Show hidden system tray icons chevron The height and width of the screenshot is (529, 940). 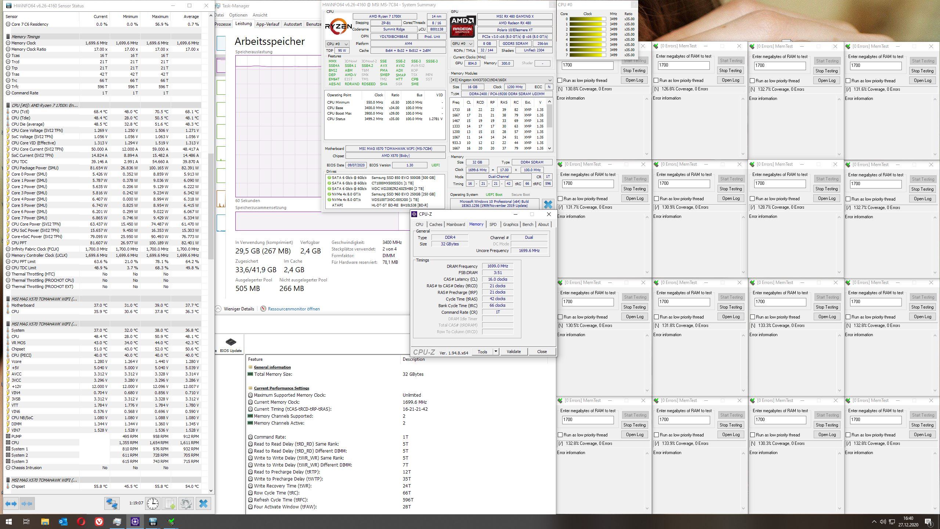click(x=874, y=521)
